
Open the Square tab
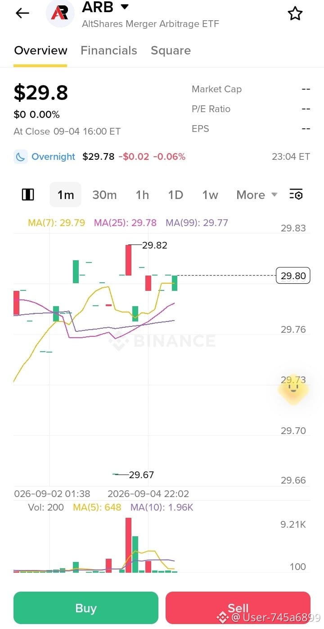171,50
